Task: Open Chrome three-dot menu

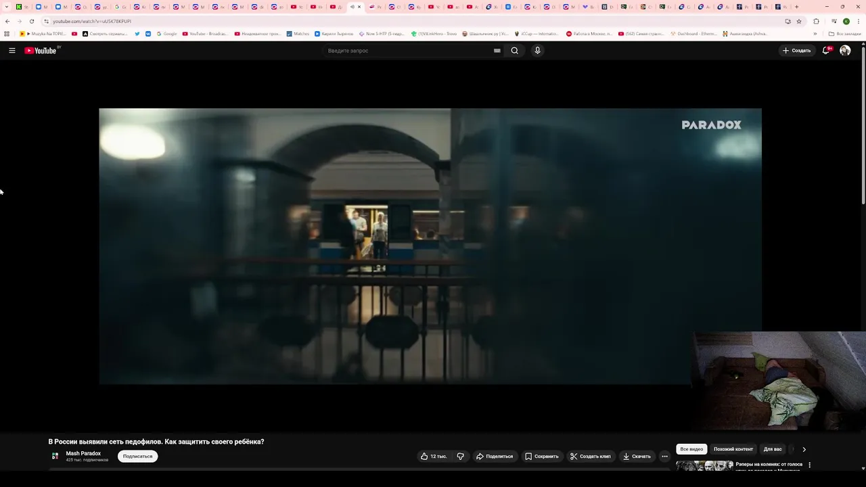Action: 859,21
